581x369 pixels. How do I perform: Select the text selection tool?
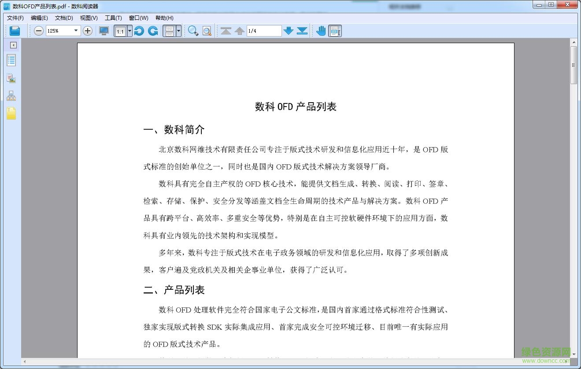pos(335,30)
